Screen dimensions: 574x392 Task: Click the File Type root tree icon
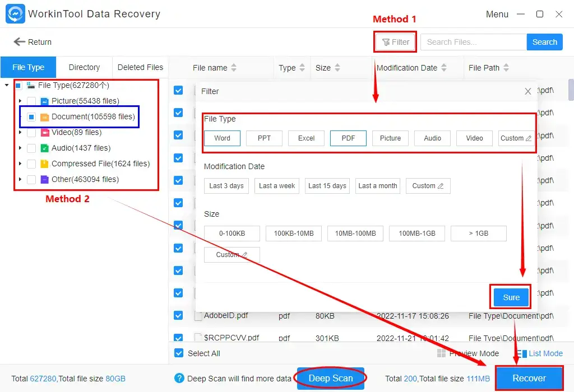pyautogui.click(x=31, y=85)
